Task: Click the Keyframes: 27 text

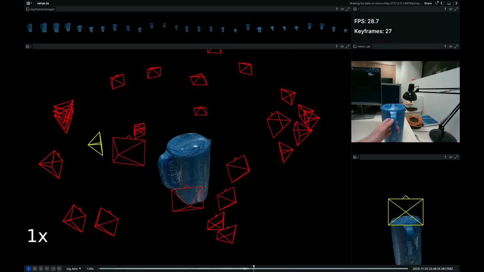Action: (x=373, y=31)
